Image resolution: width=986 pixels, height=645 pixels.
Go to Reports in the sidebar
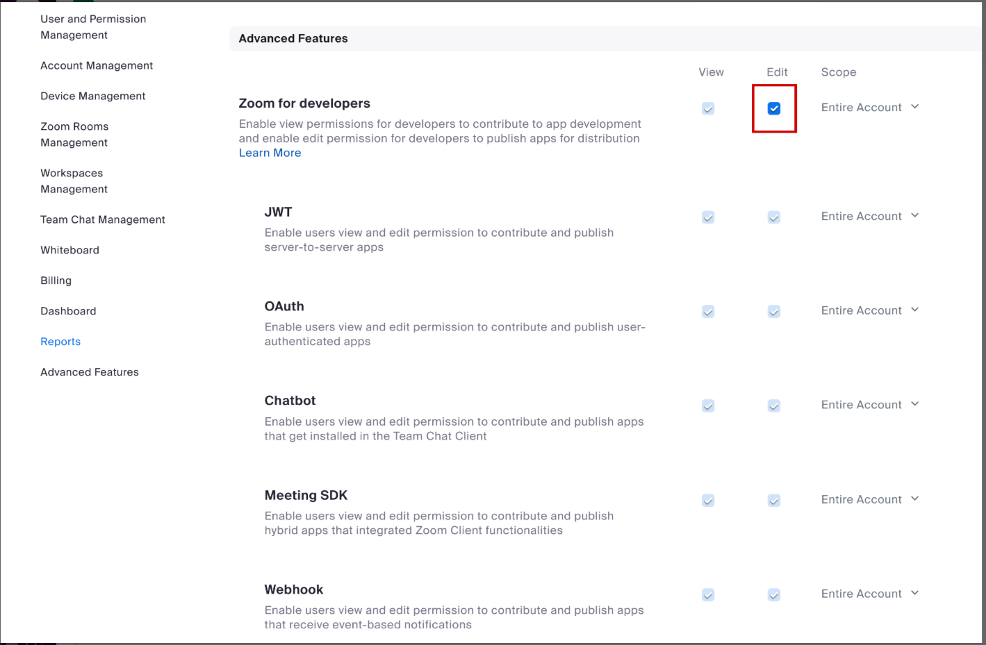pyautogui.click(x=60, y=342)
